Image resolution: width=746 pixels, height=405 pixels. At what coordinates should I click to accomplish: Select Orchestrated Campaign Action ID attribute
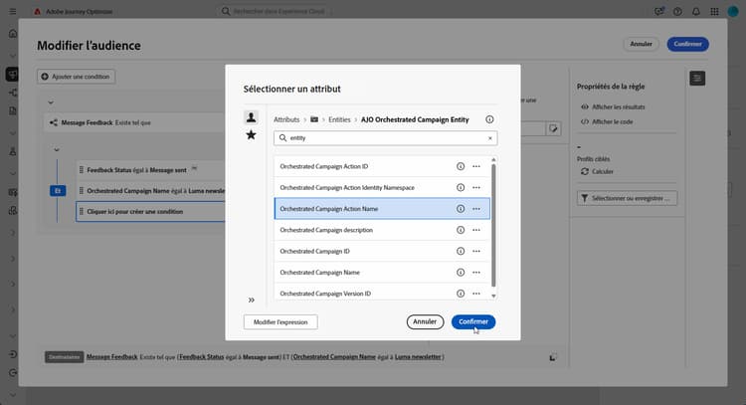[382, 166]
